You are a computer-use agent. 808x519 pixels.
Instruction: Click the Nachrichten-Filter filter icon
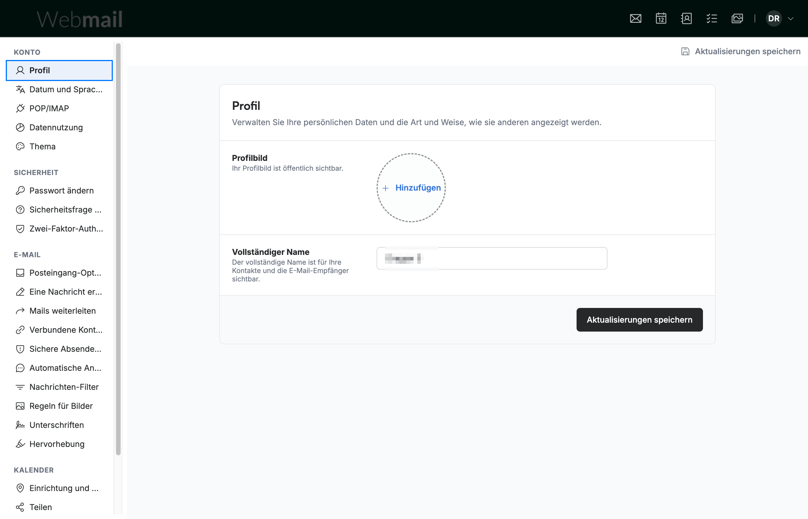(20, 387)
